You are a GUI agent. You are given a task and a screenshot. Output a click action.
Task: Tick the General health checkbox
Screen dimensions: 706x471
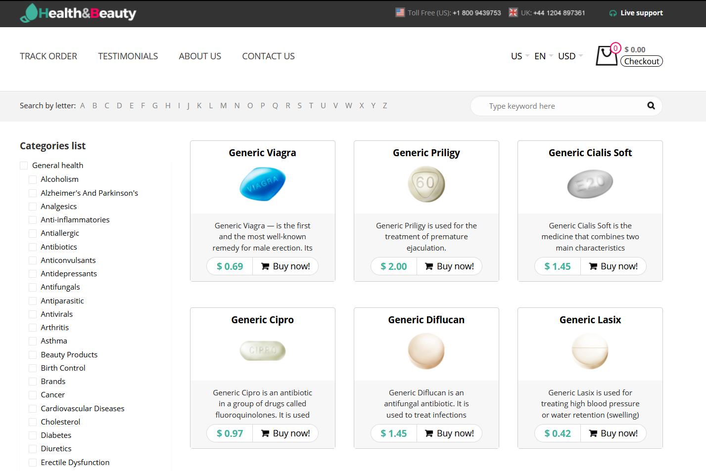tap(24, 166)
